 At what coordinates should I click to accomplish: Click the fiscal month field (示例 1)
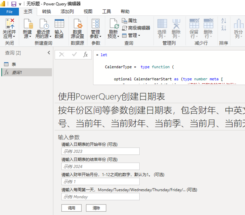click(101, 181)
